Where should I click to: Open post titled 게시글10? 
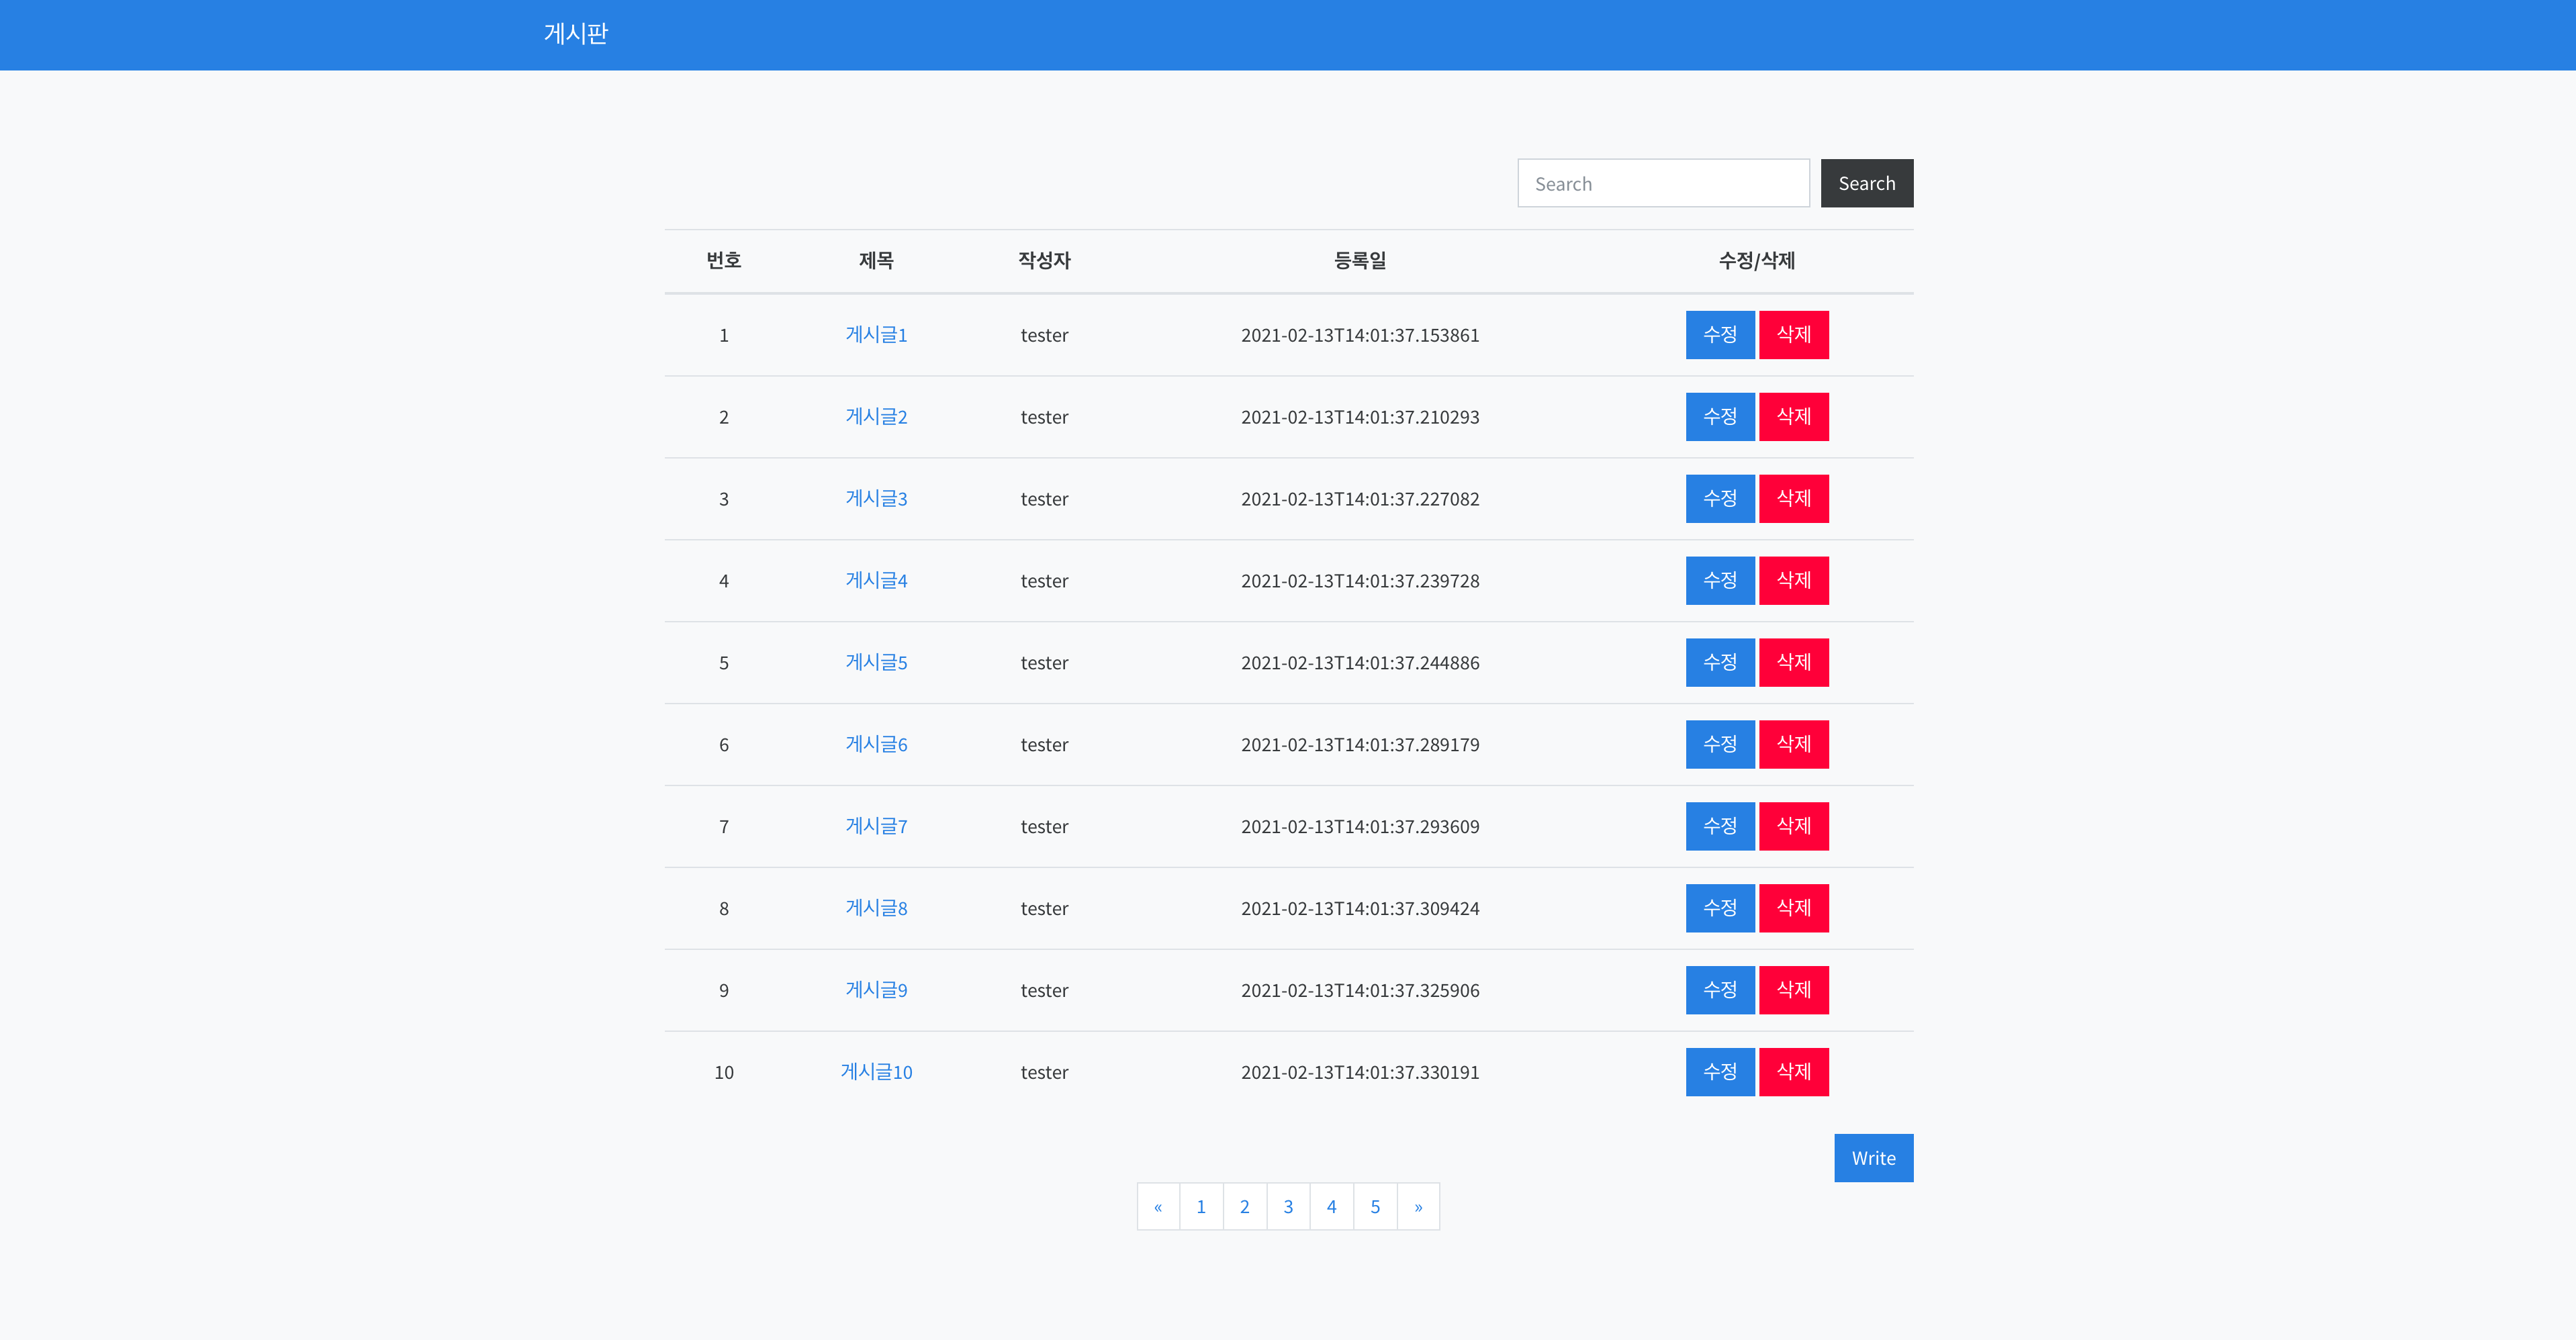point(876,1072)
